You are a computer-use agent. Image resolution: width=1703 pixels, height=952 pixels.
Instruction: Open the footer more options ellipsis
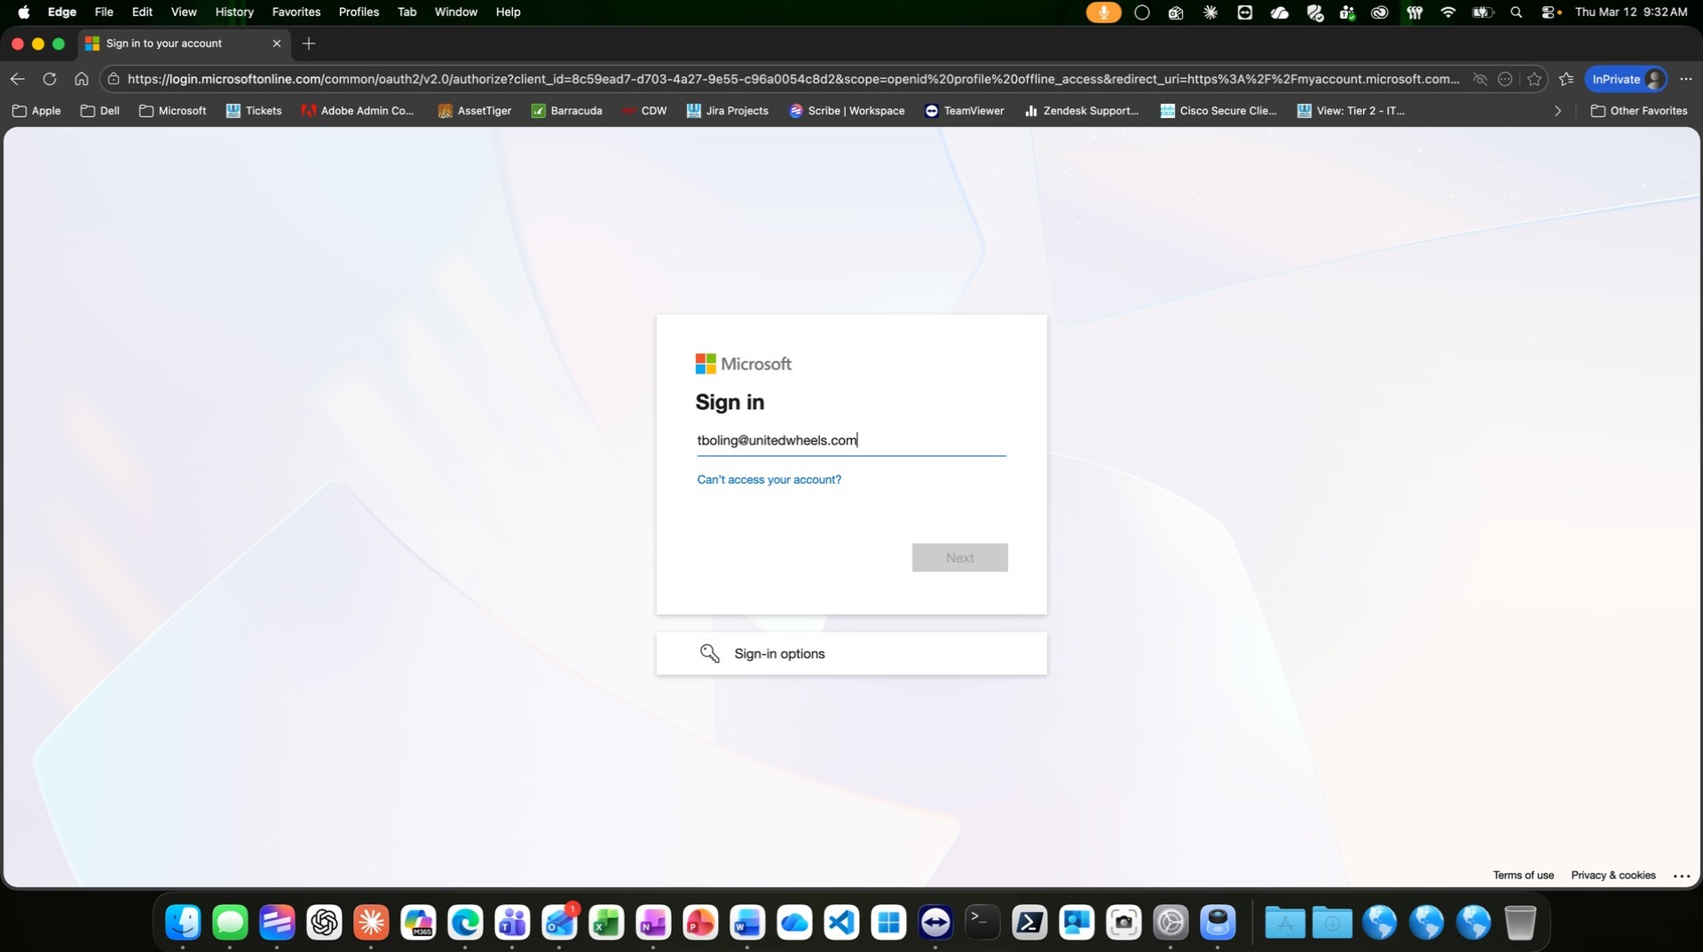click(1682, 876)
